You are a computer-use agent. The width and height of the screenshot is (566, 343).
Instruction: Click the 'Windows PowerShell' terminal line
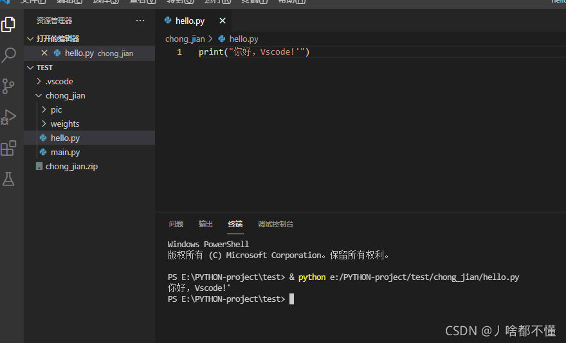click(208, 245)
